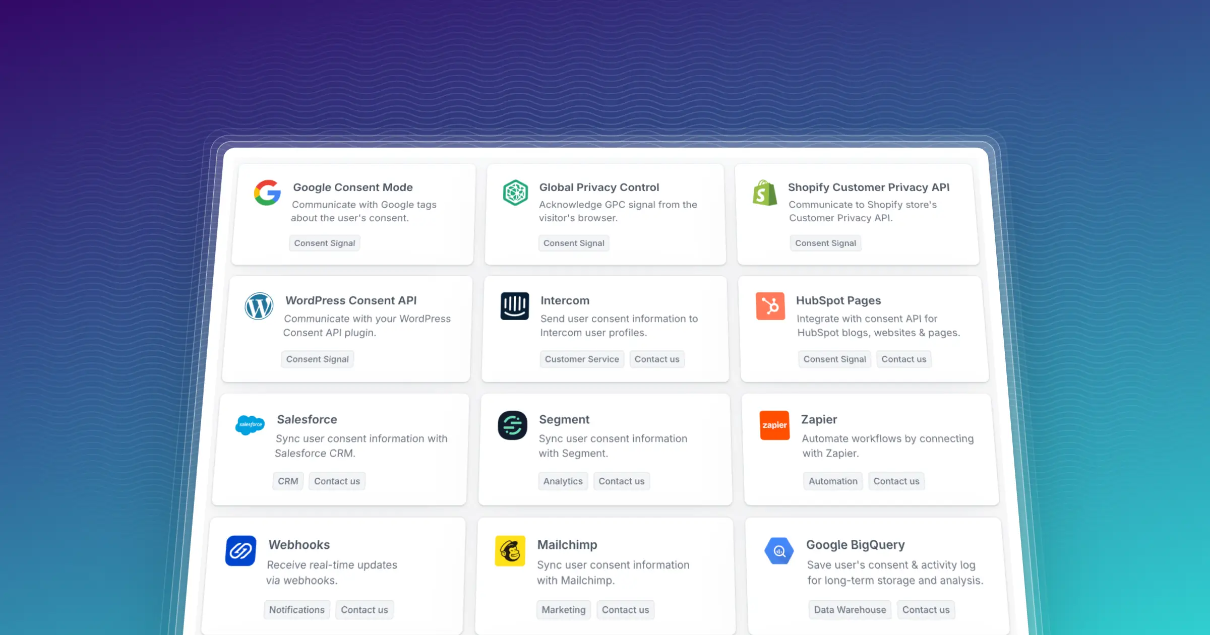1210x635 pixels.
Task: Select the Data Warehouse tag
Action: [850, 610]
